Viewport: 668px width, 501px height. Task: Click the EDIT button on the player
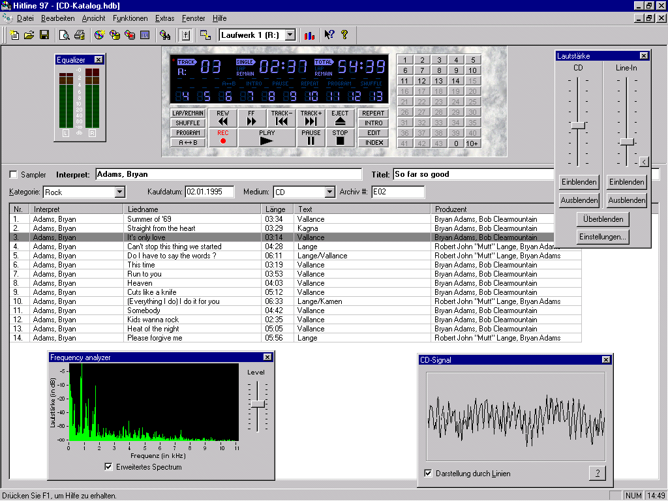pos(373,133)
